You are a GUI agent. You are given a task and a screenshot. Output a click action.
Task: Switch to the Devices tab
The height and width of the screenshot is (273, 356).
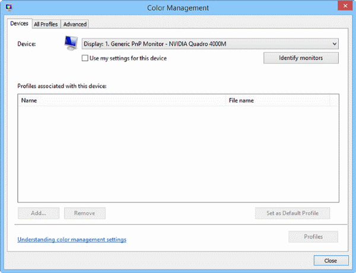click(x=19, y=24)
